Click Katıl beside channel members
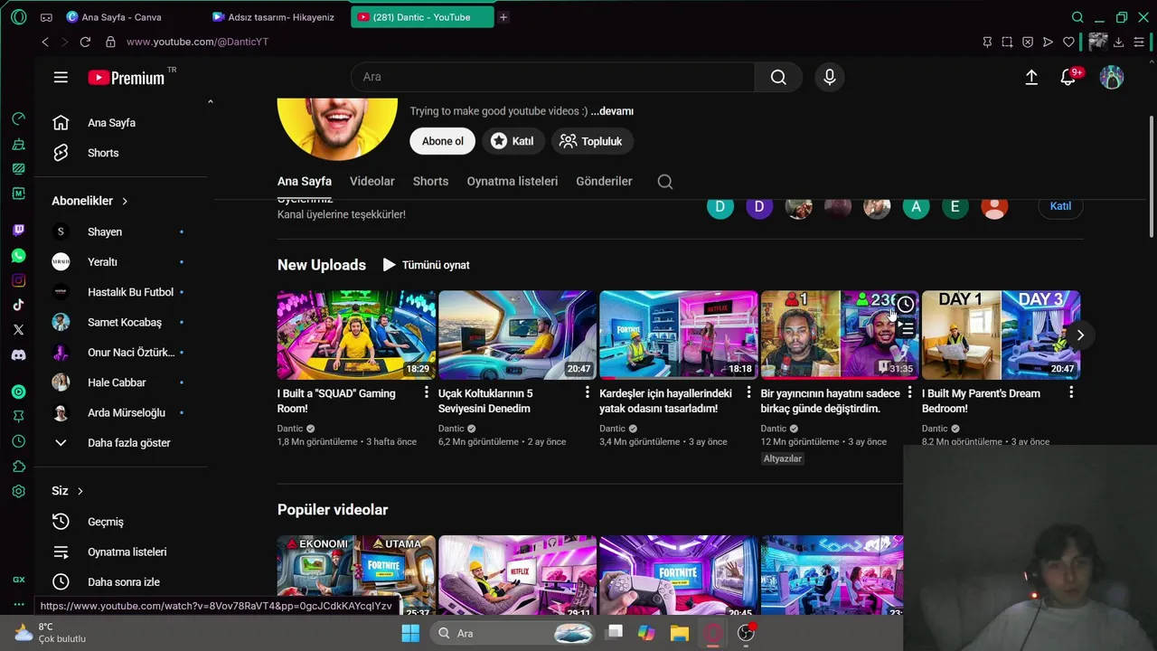This screenshot has height=651, width=1157. click(x=1060, y=206)
